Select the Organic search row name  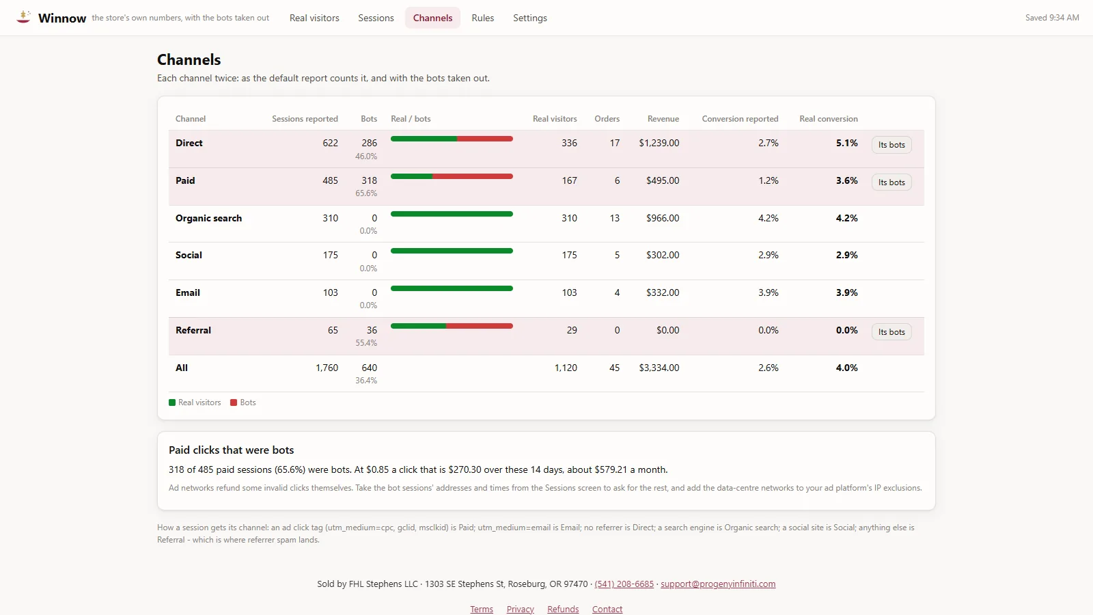208,219
